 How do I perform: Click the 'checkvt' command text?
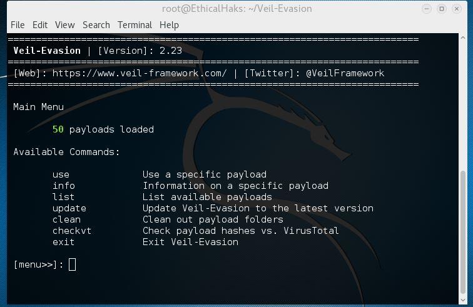point(72,231)
